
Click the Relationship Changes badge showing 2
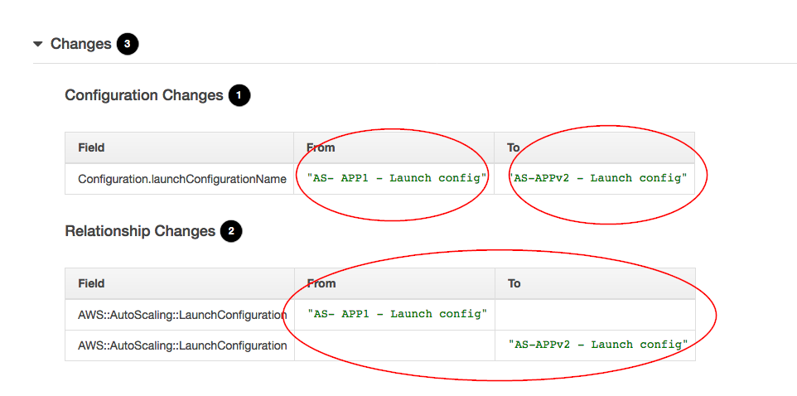[x=231, y=232]
